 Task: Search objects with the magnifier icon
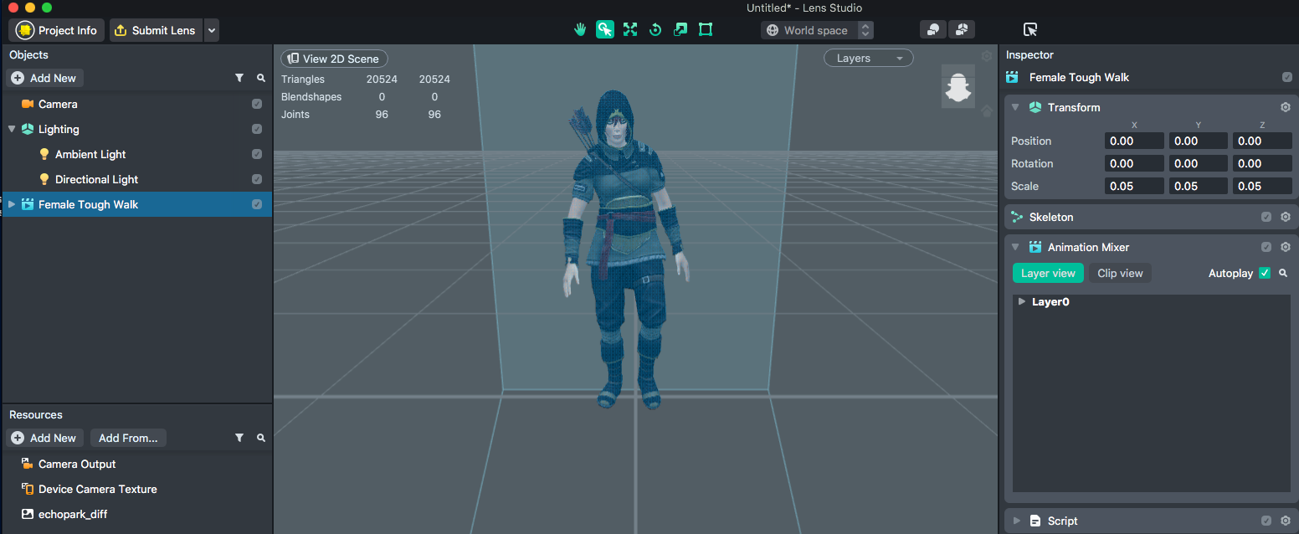pos(261,78)
